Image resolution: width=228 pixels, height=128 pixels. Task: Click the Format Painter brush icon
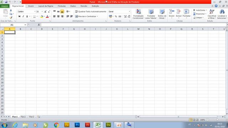pyautogui.click(x=11, y=17)
